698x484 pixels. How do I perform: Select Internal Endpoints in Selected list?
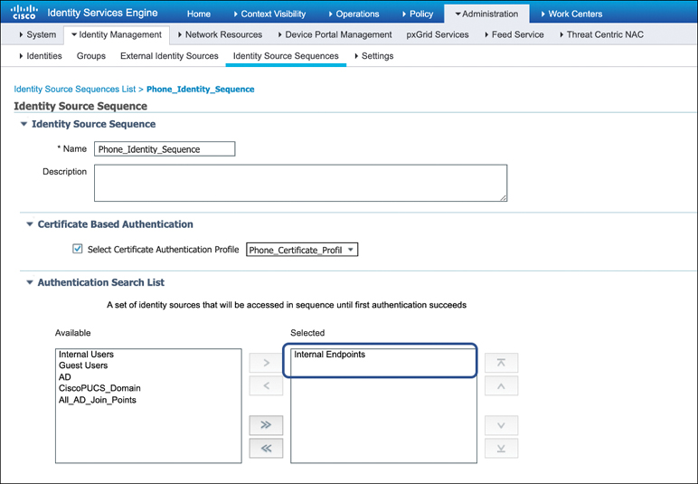pyautogui.click(x=330, y=355)
